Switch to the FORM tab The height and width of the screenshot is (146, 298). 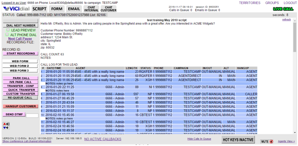57,9
